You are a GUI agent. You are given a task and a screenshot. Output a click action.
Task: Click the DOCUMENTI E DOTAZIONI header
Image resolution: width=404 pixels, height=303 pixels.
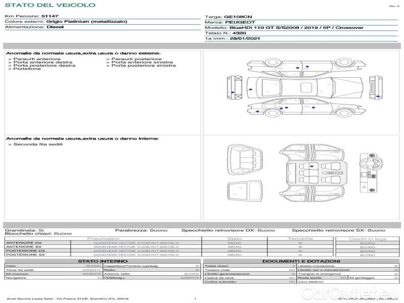click(x=301, y=261)
